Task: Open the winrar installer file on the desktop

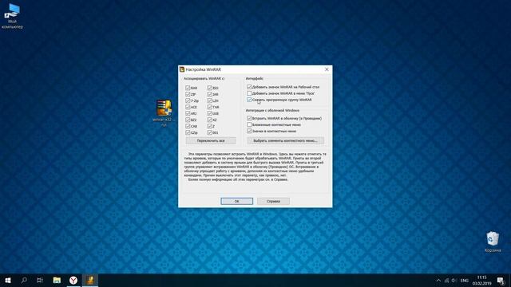Action: point(164,112)
